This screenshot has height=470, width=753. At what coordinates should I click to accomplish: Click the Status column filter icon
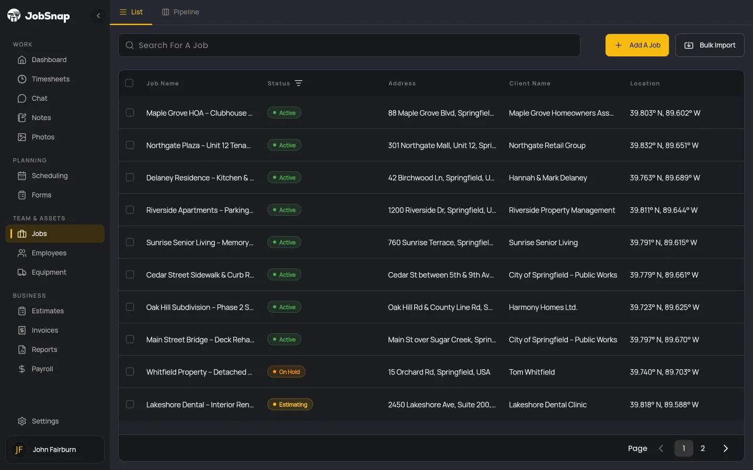pos(299,83)
